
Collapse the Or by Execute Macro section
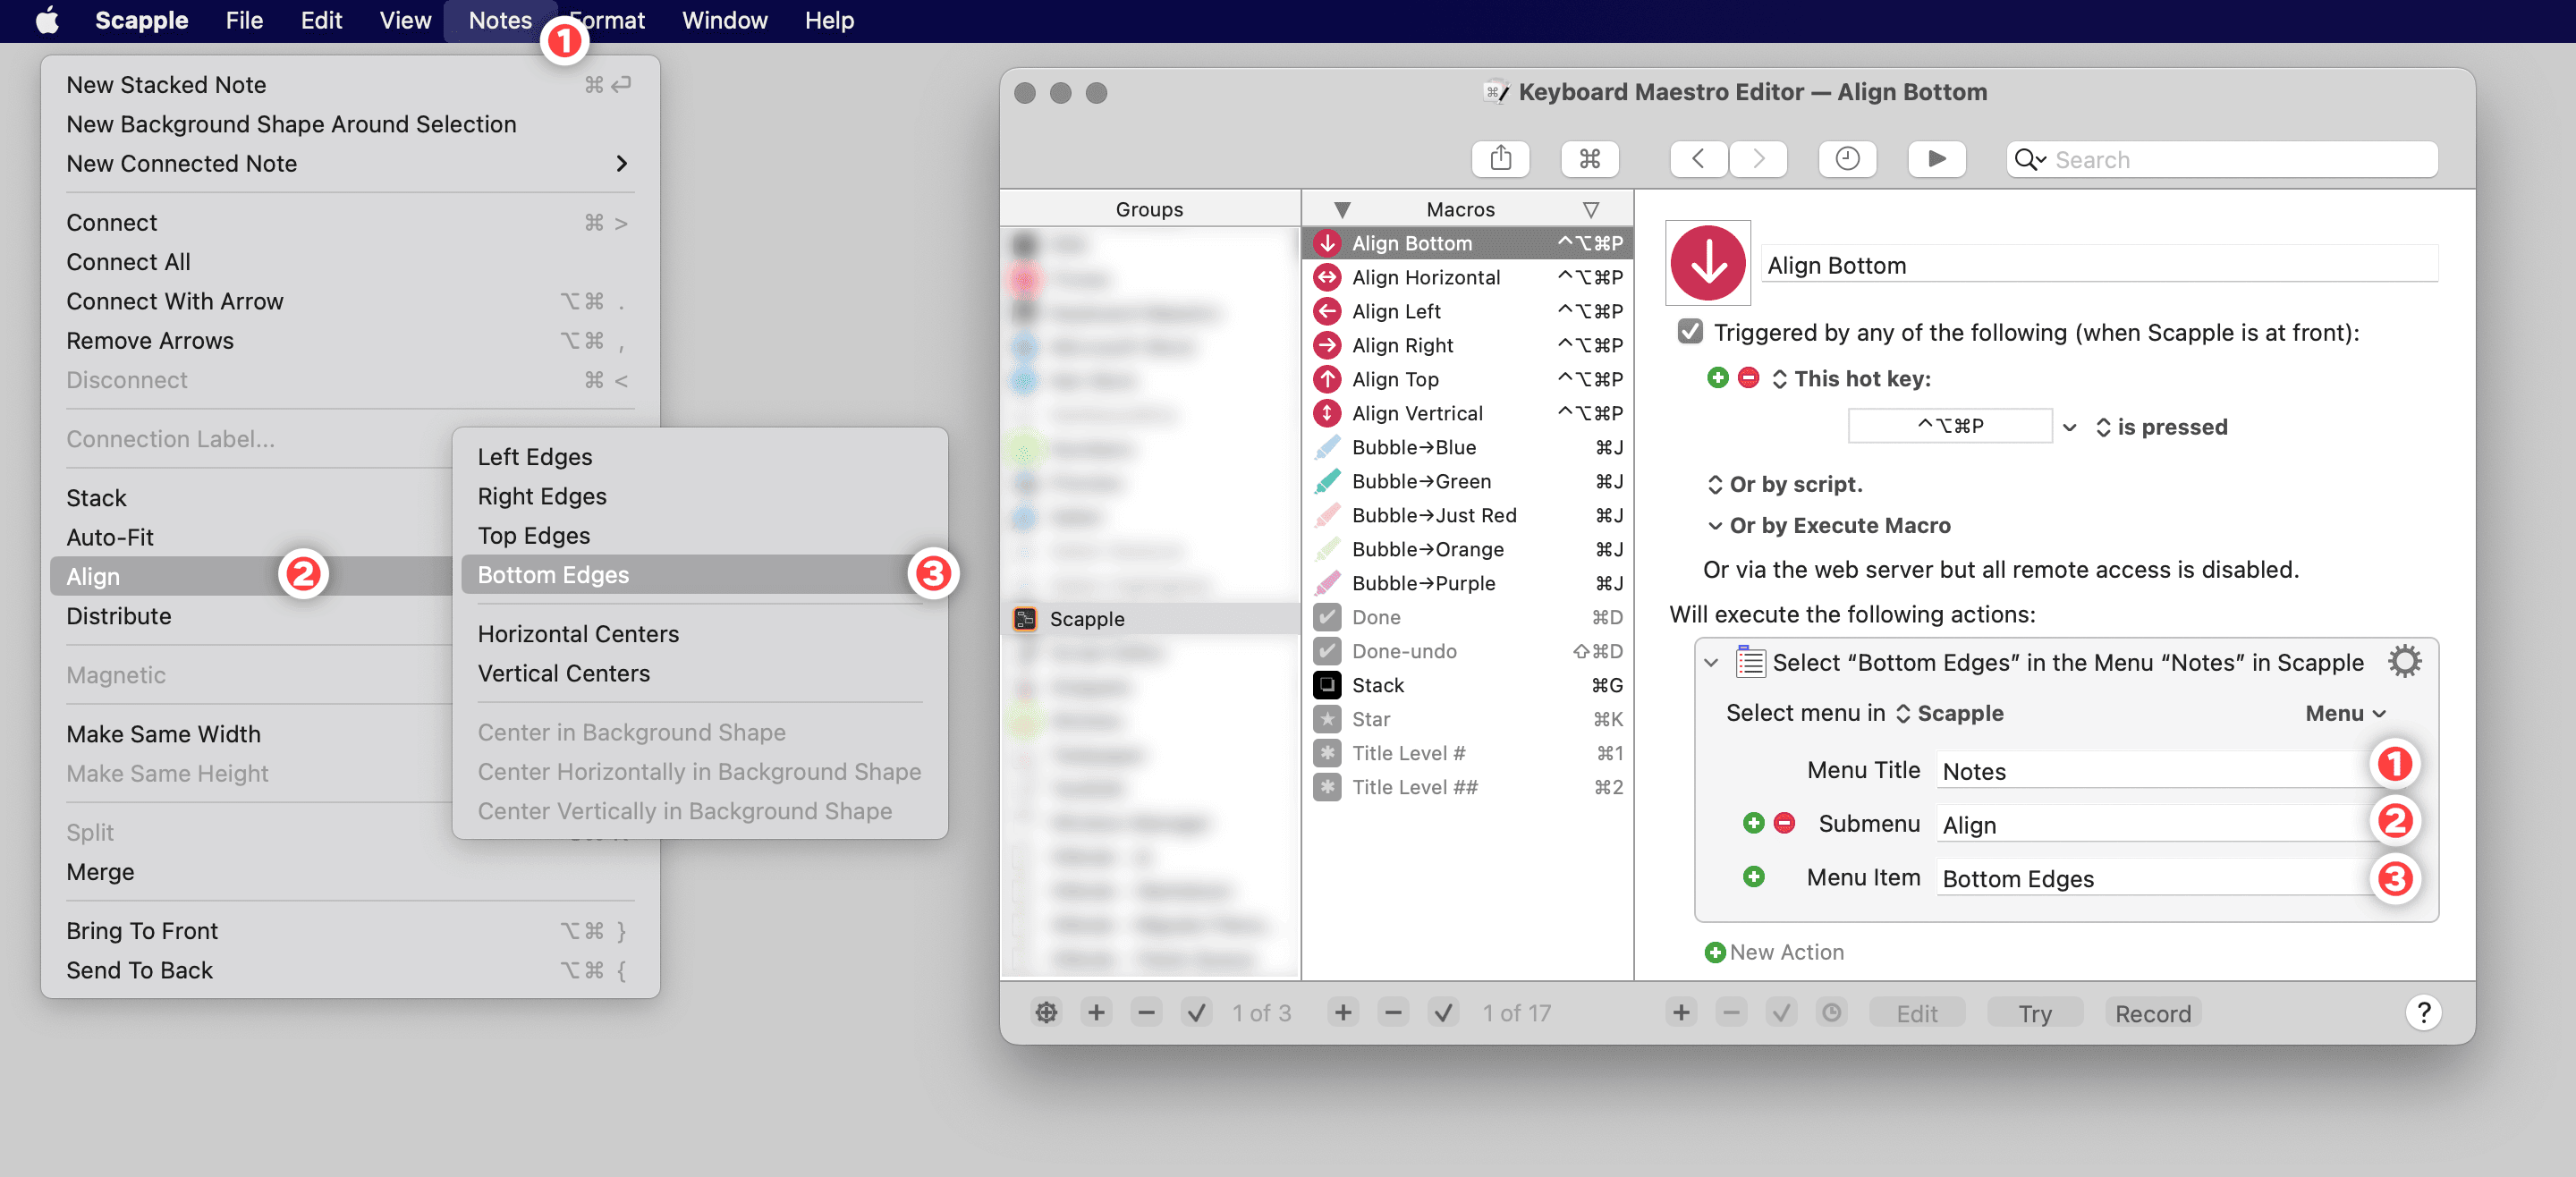click(x=1715, y=526)
